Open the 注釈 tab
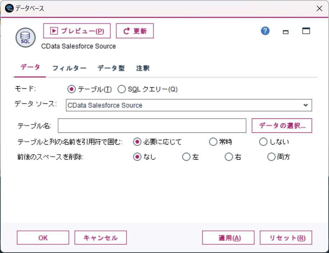The image size is (329, 253). pyautogui.click(x=143, y=68)
